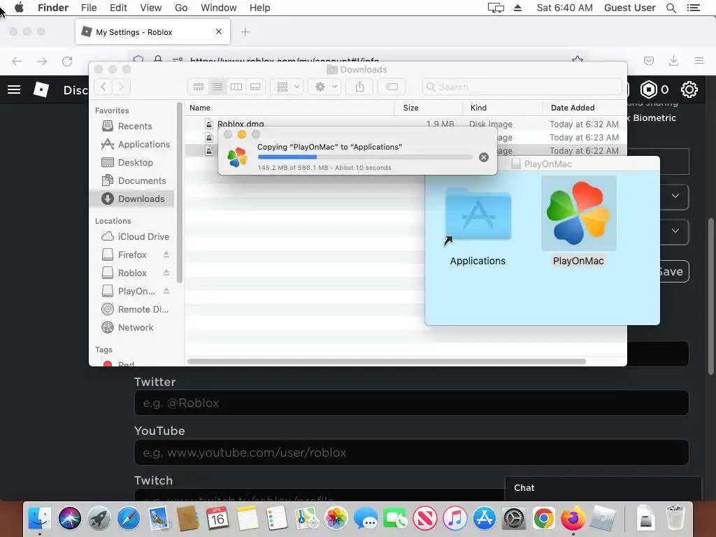
Task: Eject the PlayOnMac volume
Action: 166,291
